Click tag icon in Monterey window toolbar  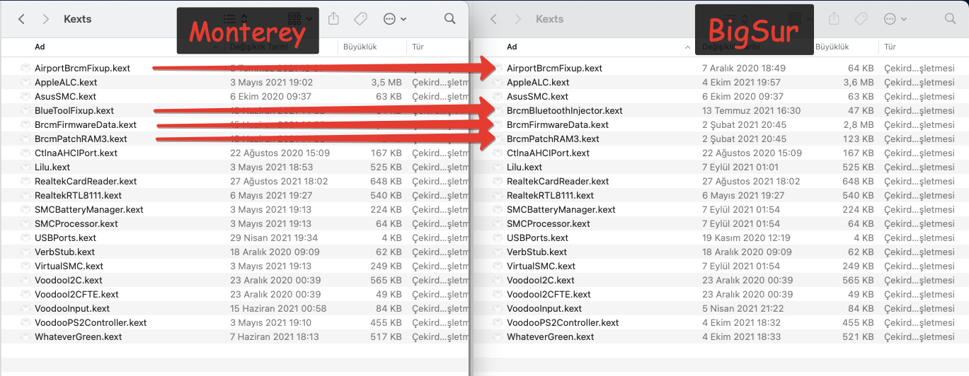tap(360, 19)
